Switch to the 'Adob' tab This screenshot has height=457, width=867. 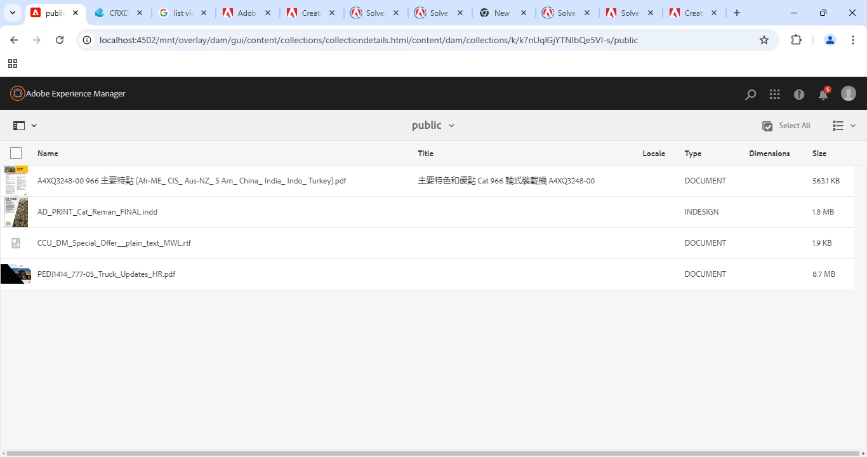[x=248, y=13]
